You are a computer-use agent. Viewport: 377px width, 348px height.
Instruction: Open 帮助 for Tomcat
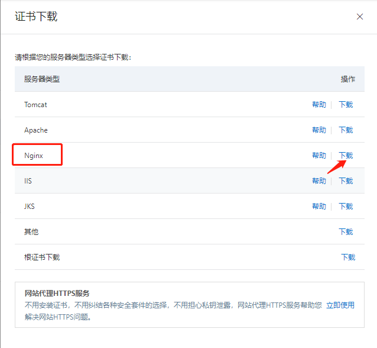(x=318, y=105)
